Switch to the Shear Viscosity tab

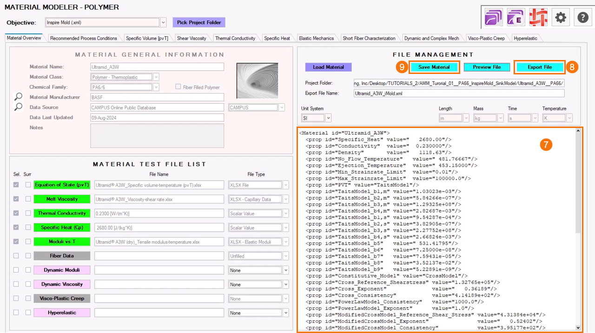(x=192, y=38)
